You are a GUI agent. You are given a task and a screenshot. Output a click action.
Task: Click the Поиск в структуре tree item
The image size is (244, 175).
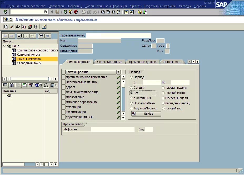tap(29, 59)
